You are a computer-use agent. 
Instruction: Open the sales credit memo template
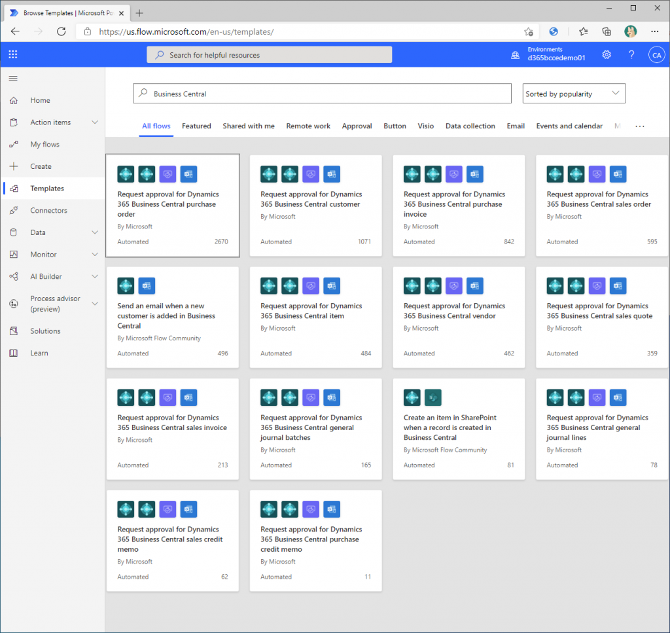(x=173, y=541)
